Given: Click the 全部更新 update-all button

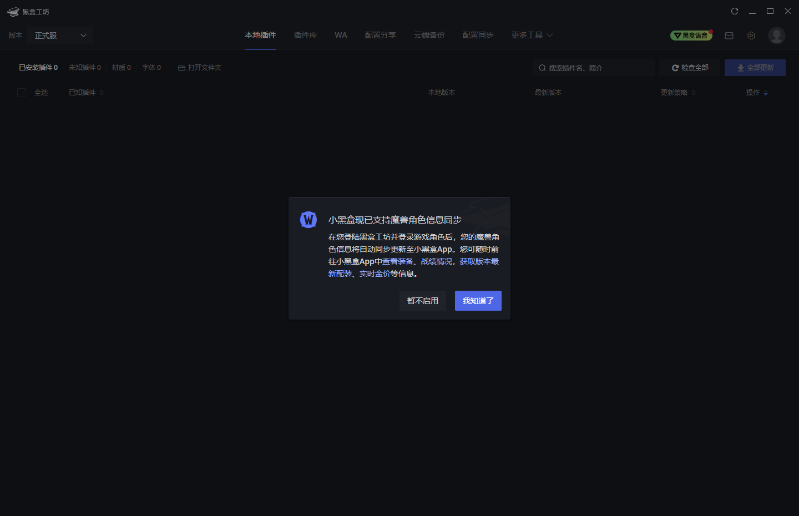Looking at the screenshot, I should (755, 67).
